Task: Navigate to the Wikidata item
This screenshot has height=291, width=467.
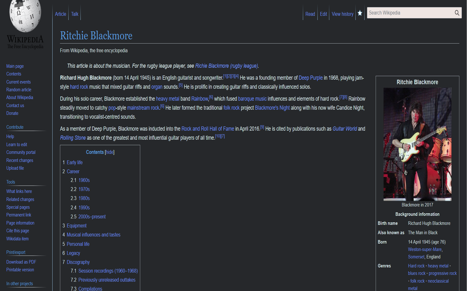Action: pos(17,238)
